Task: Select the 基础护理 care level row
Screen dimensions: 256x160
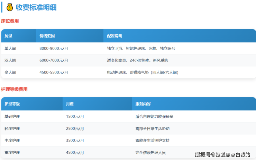Action: [x=12, y=117]
